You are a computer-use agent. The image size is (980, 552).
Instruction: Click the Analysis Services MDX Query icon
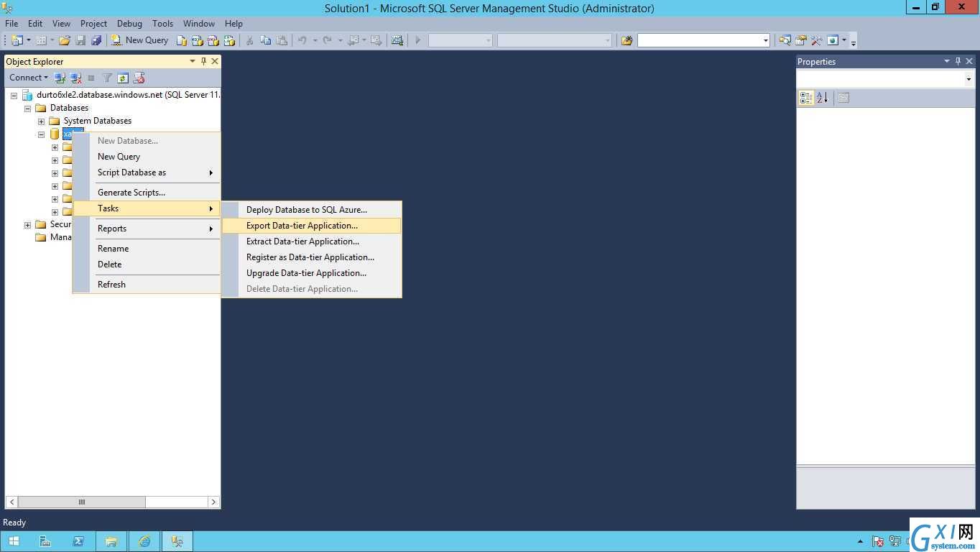(198, 40)
